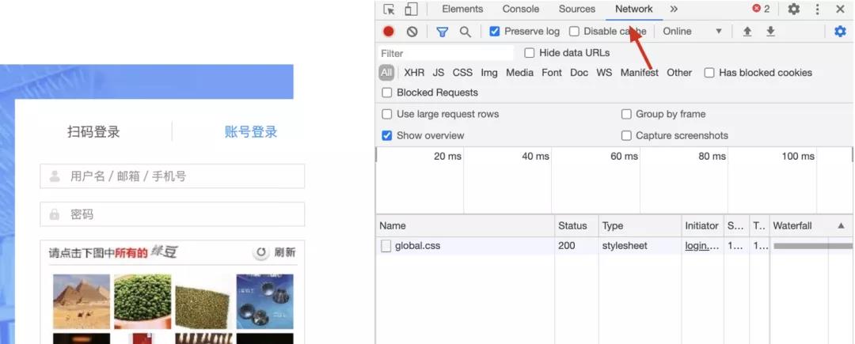This screenshot has width=855, height=344.
Task: Click the 刷新 captcha refresh button
Action: point(275,252)
